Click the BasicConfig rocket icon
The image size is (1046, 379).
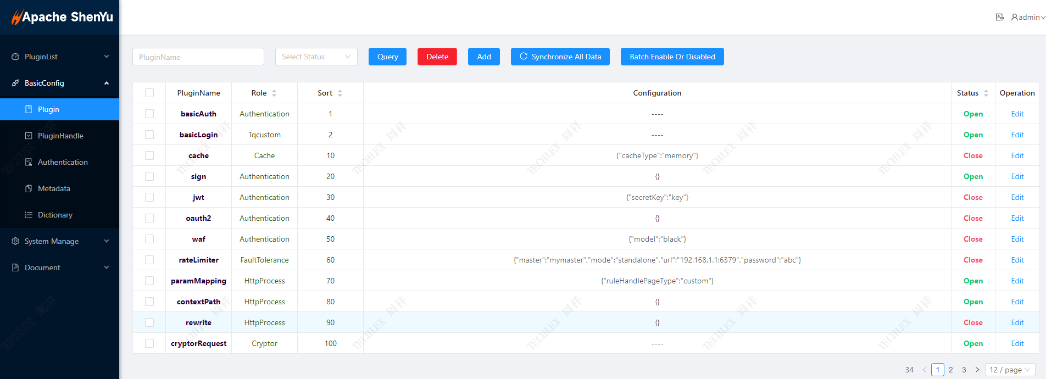(15, 83)
